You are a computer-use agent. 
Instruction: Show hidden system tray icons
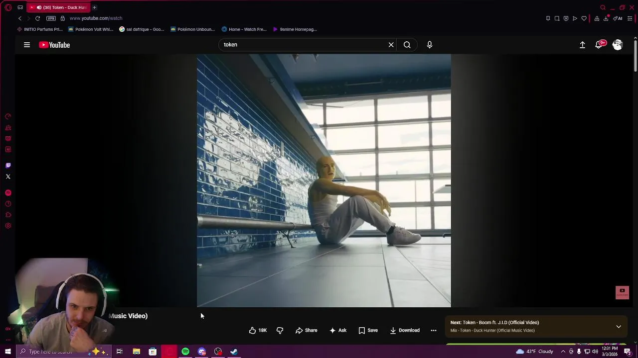click(563, 352)
